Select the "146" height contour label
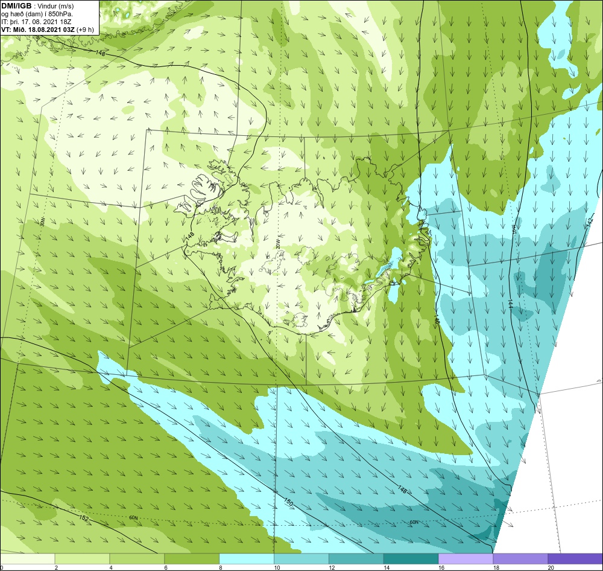 (437, 319)
